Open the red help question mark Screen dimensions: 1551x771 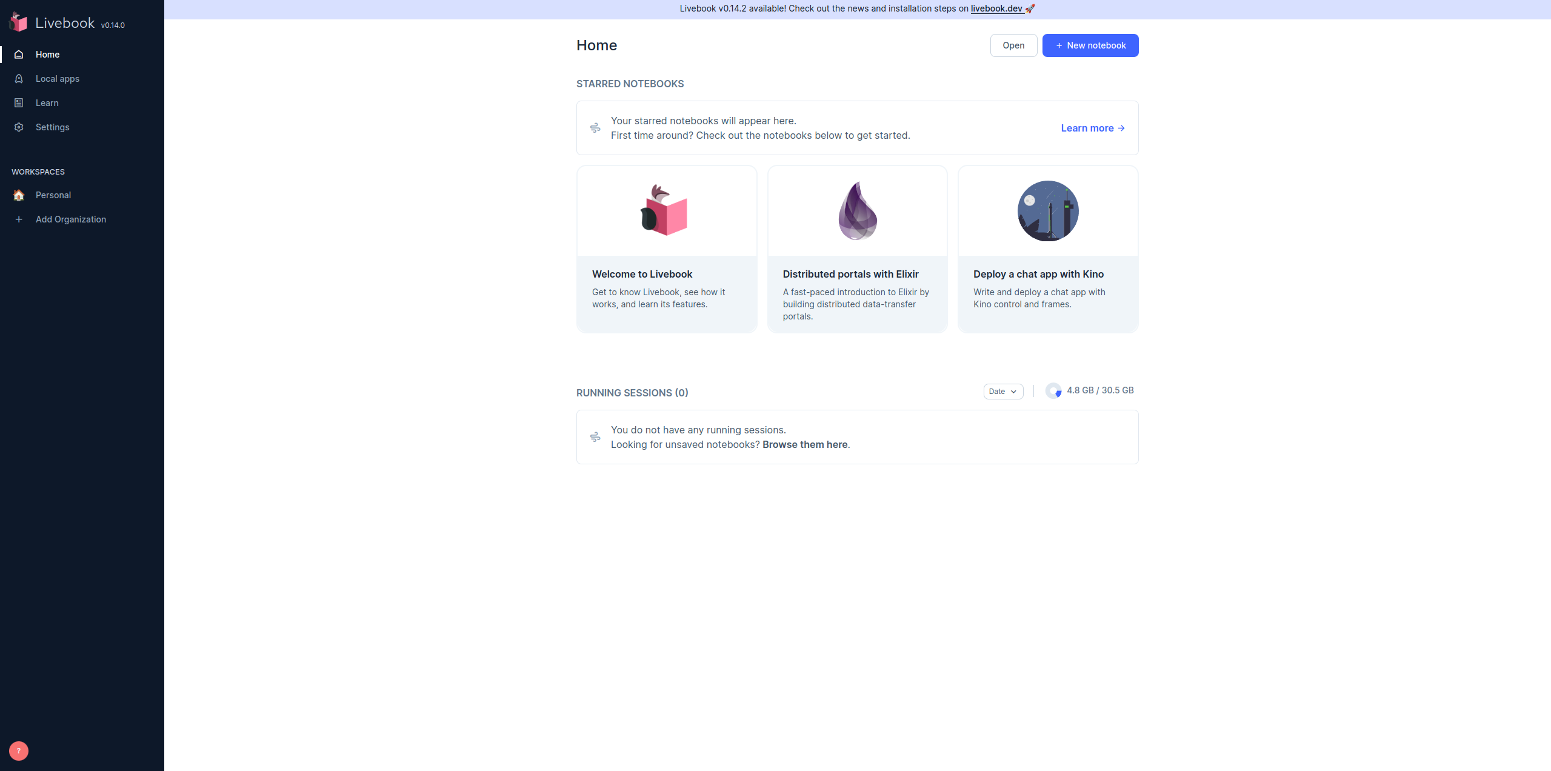[19, 751]
